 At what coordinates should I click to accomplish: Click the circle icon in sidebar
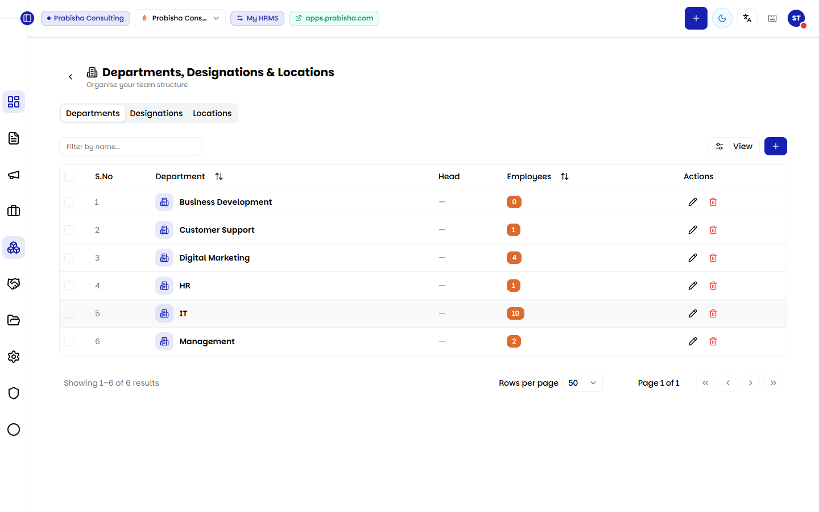tap(14, 430)
